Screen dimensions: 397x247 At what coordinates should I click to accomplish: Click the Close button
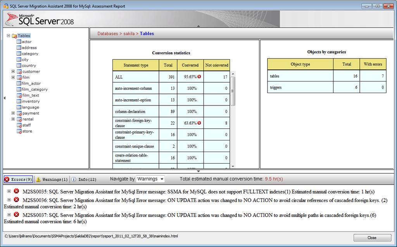pos(372,238)
